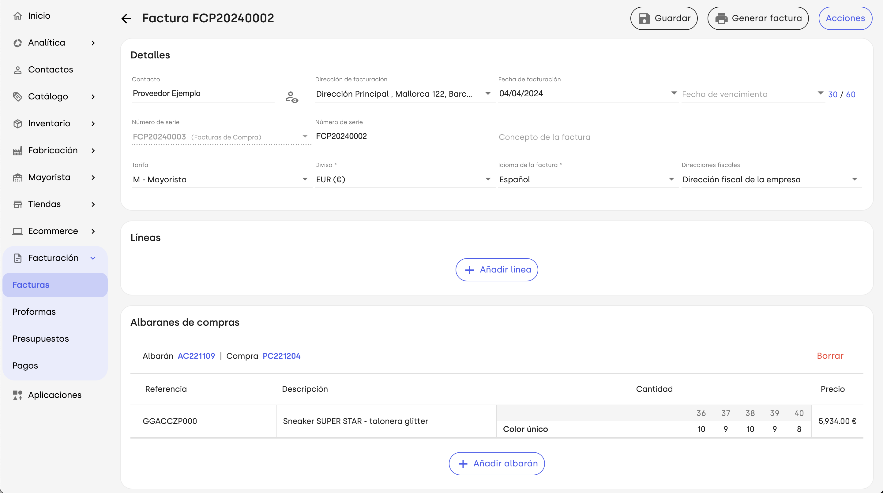Click the Tiendas storefront icon
Screen dimensions: 883x493
[17, 204]
